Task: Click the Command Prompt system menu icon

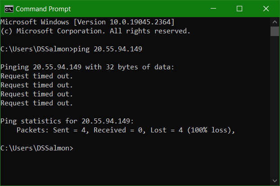Action: (9, 9)
